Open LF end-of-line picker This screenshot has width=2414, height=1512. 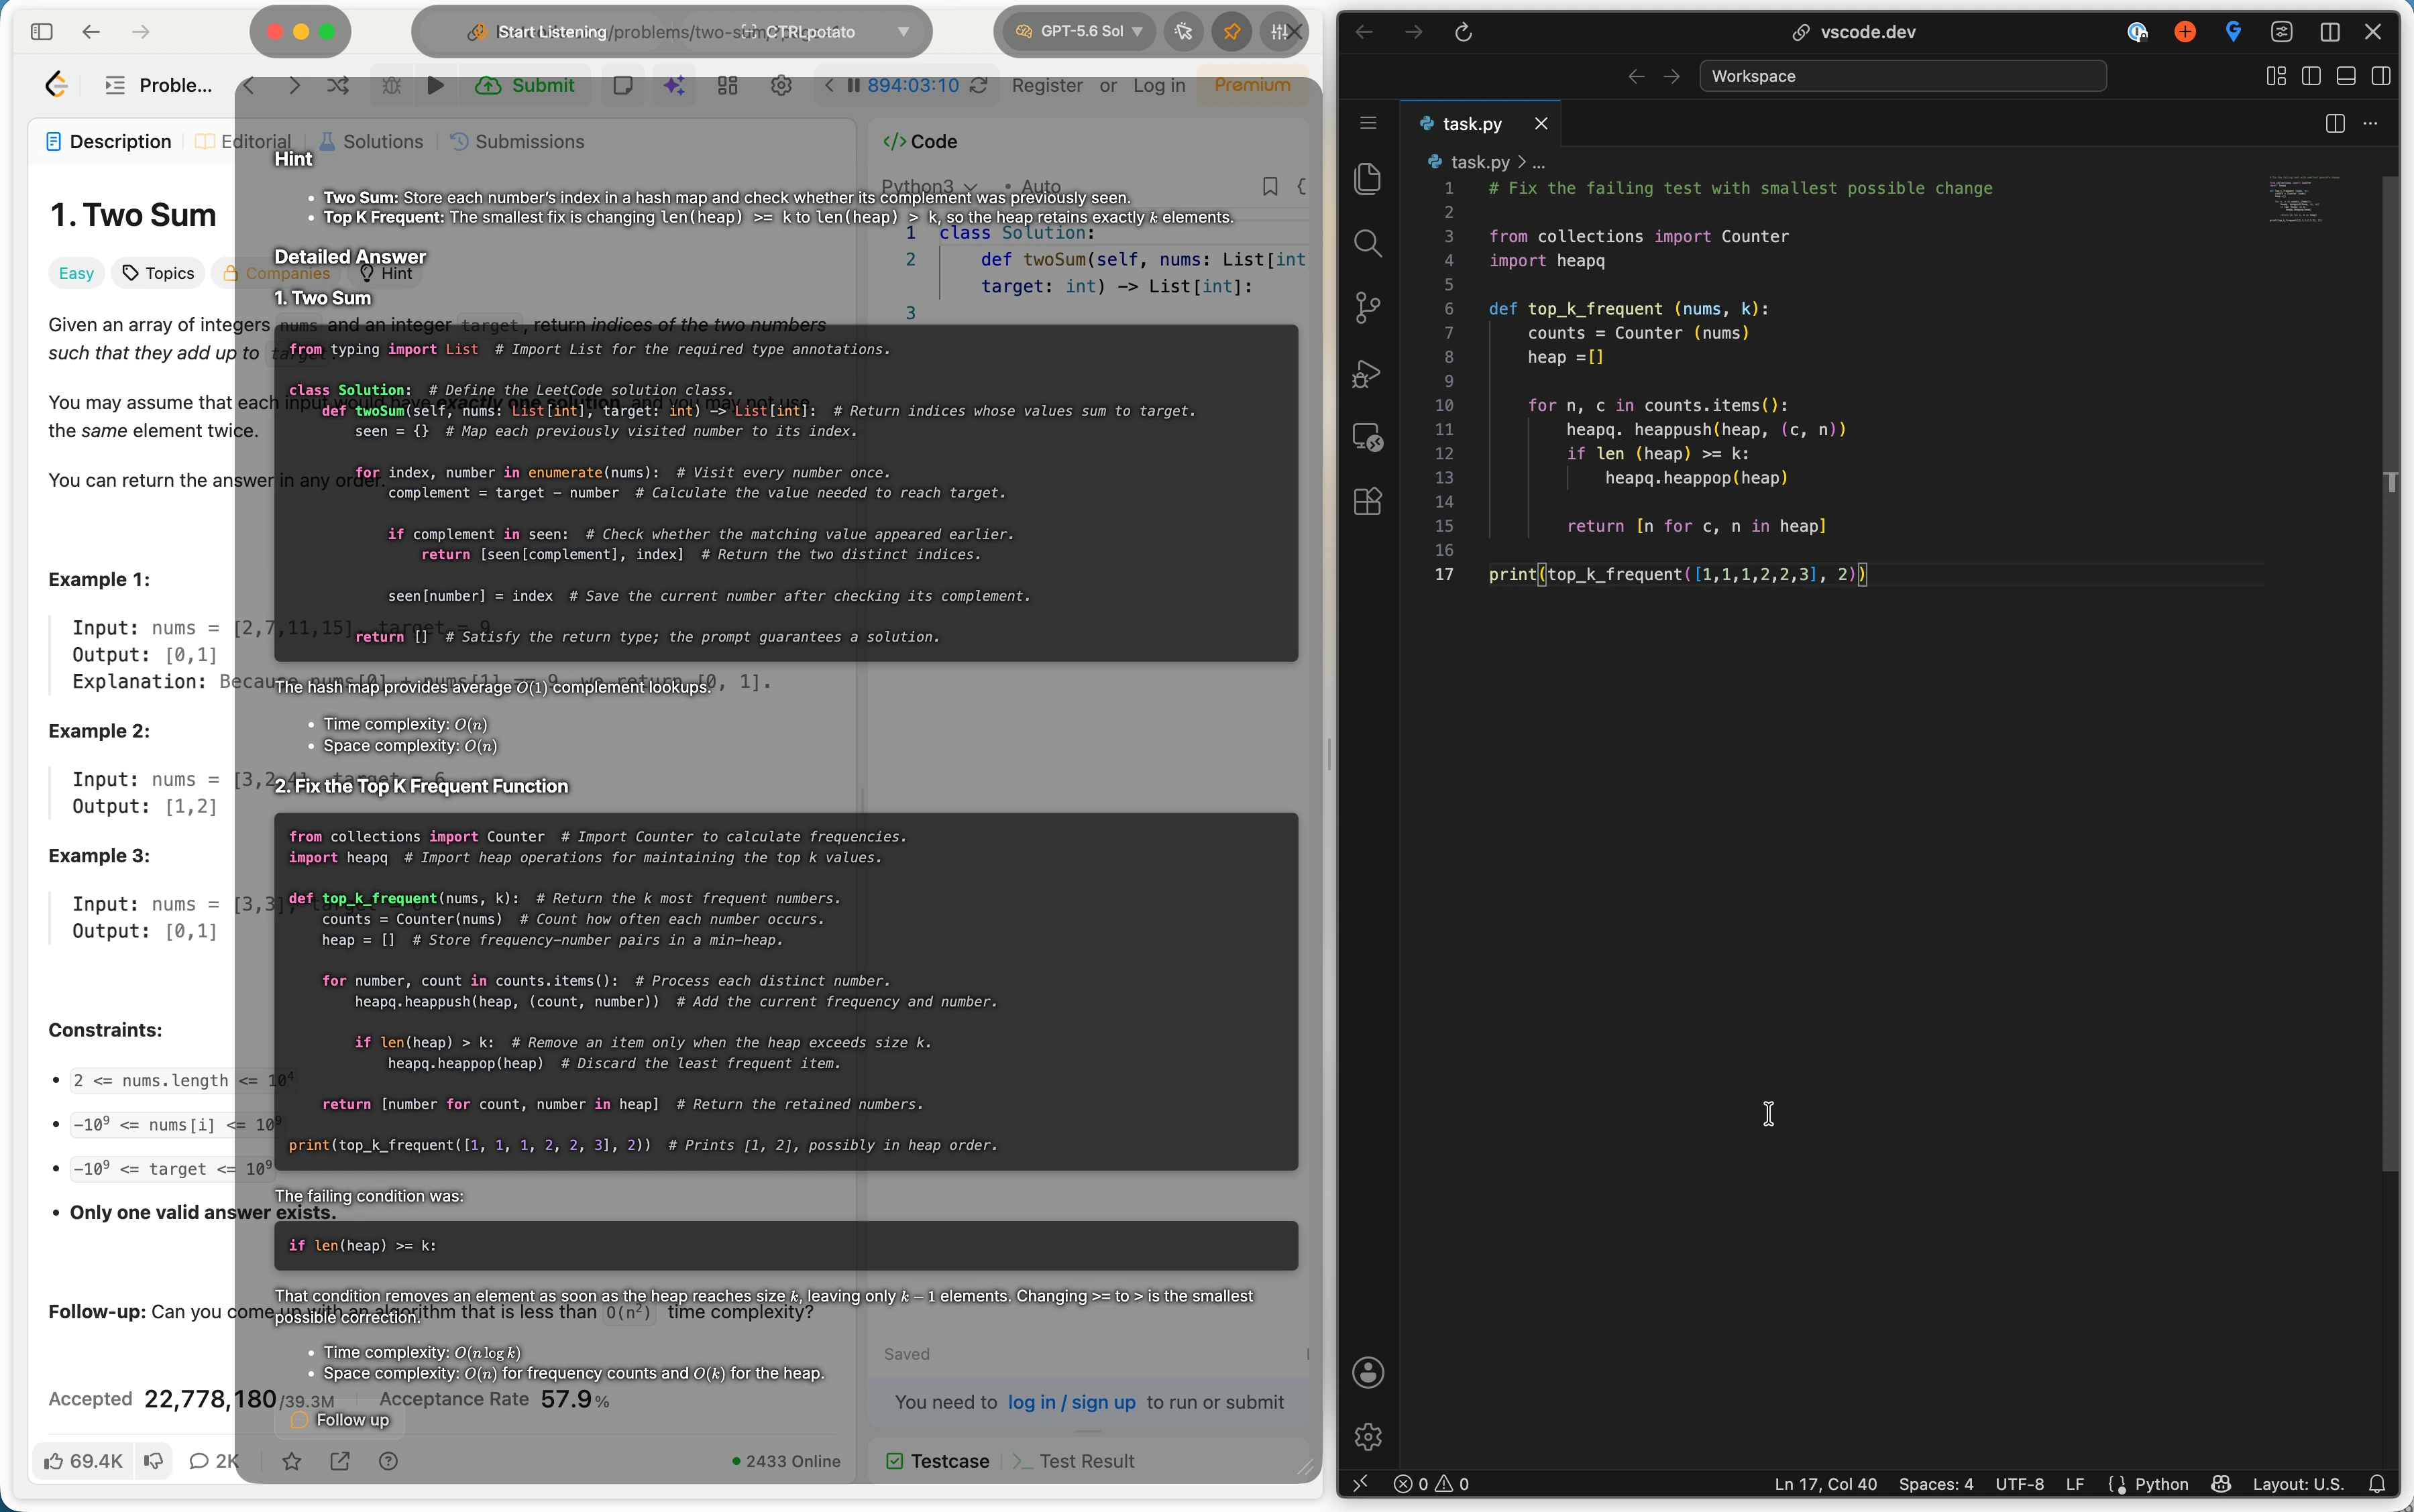click(x=2075, y=1484)
